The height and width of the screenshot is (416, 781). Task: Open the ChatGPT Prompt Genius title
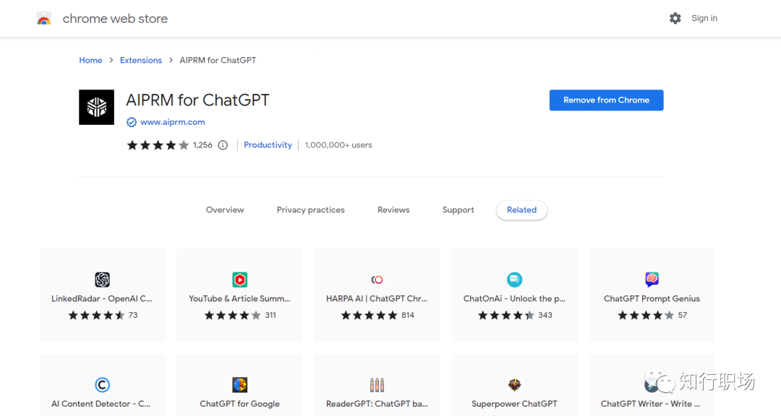tap(652, 299)
